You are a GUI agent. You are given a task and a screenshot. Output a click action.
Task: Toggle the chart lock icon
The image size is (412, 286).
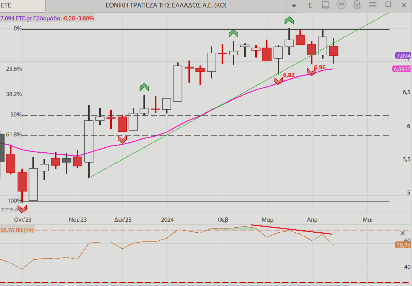tap(357, 5)
